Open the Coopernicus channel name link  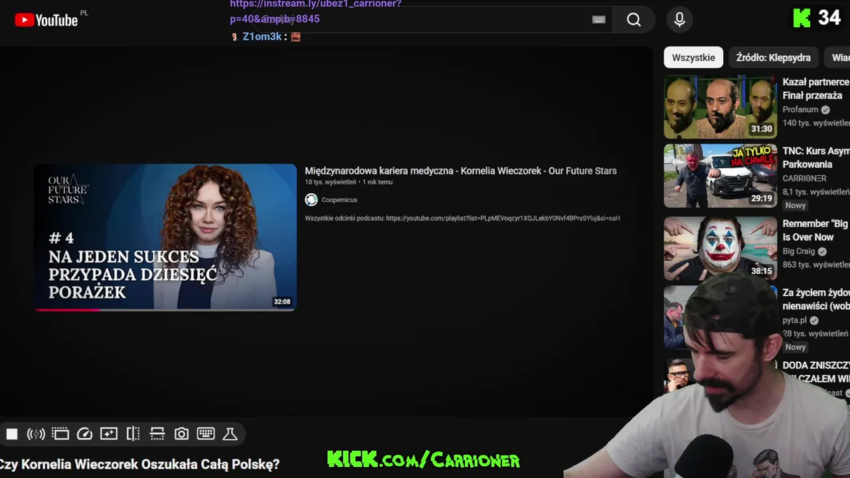coord(339,200)
